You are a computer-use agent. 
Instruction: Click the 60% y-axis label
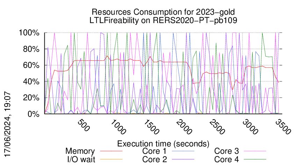[x=31, y=65]
